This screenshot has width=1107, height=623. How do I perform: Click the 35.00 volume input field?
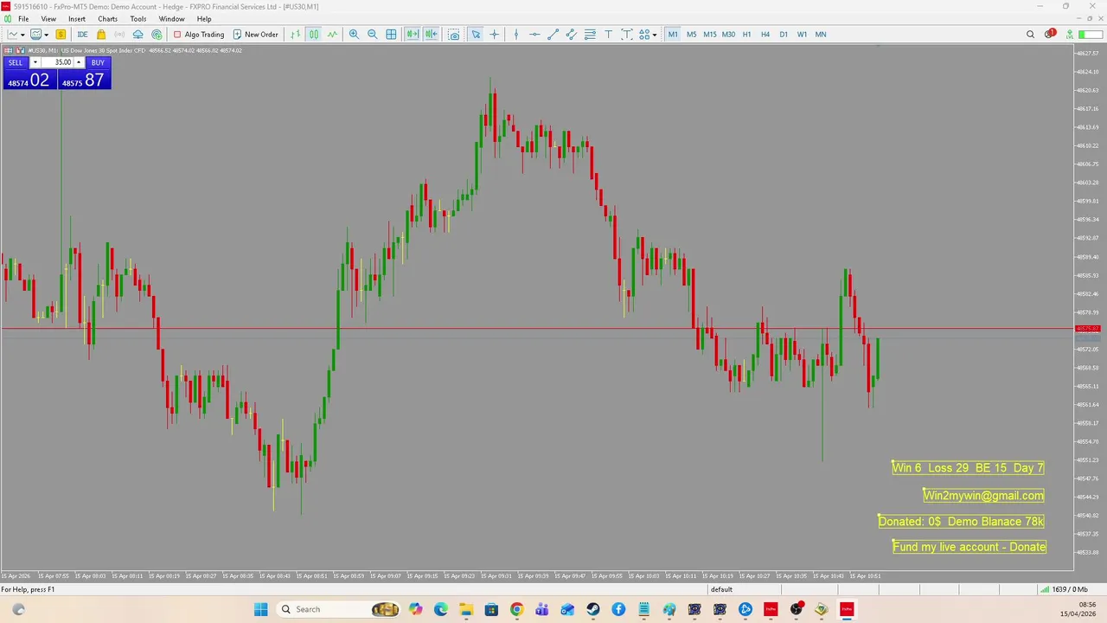pos(57,62)
